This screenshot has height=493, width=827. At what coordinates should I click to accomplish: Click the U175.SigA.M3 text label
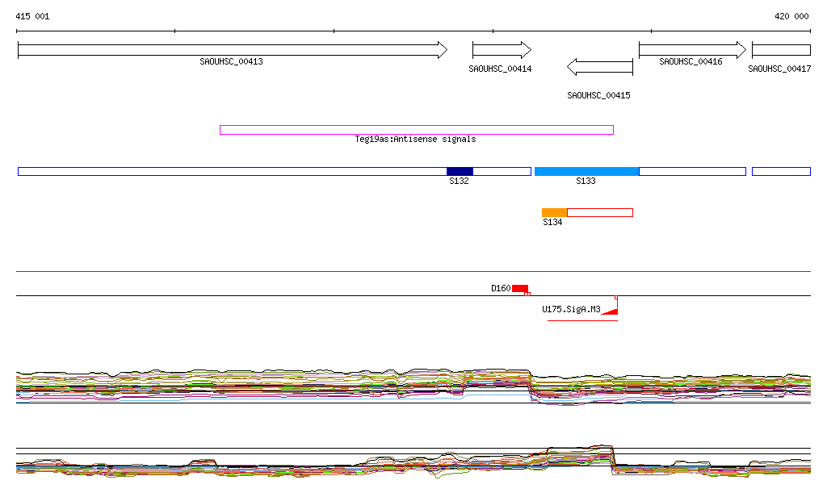coord(571,309)
